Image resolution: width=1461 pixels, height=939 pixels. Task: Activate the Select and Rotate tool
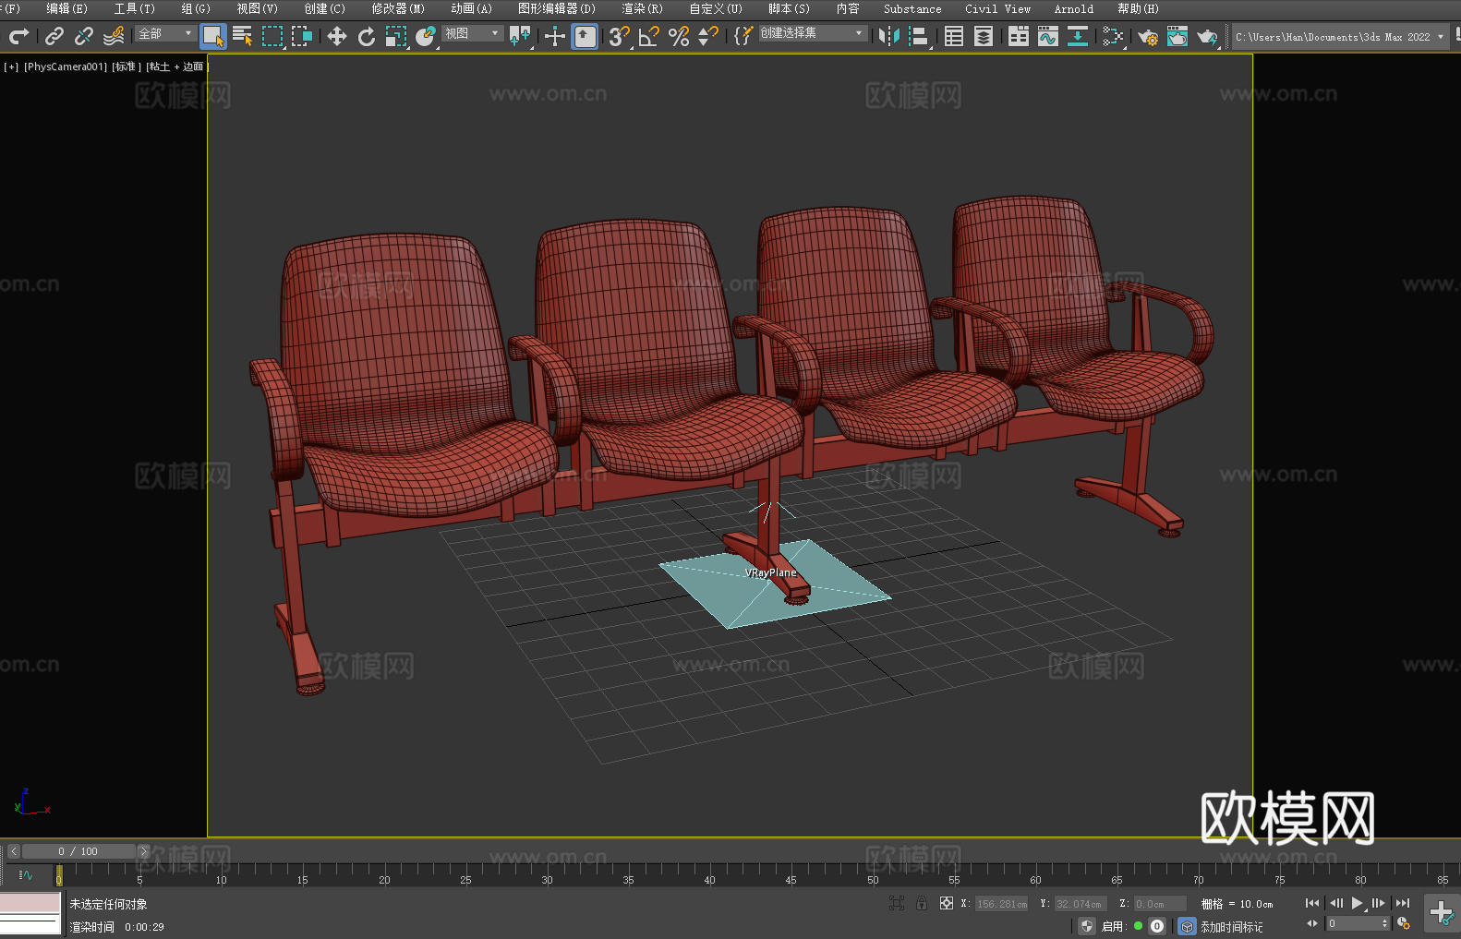(367, 36)
